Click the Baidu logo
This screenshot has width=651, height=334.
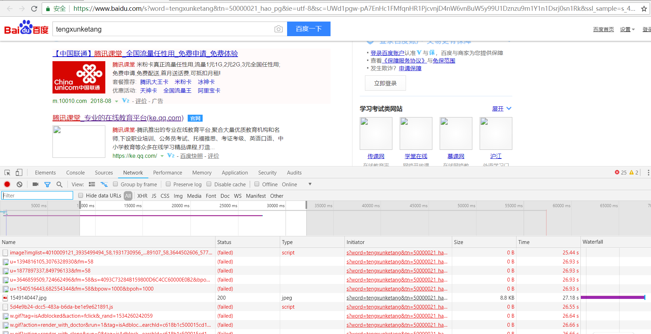(26, 28)
